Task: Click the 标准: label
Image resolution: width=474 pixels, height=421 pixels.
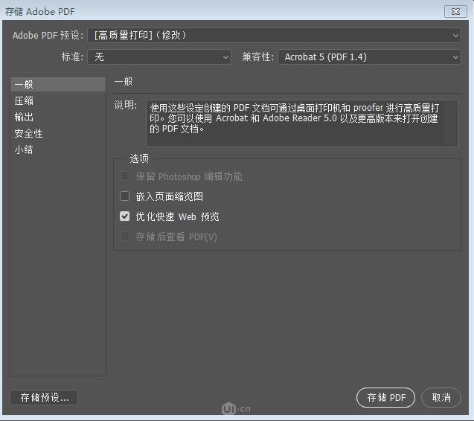Action: pyautogui.click(x=72, y=57)
